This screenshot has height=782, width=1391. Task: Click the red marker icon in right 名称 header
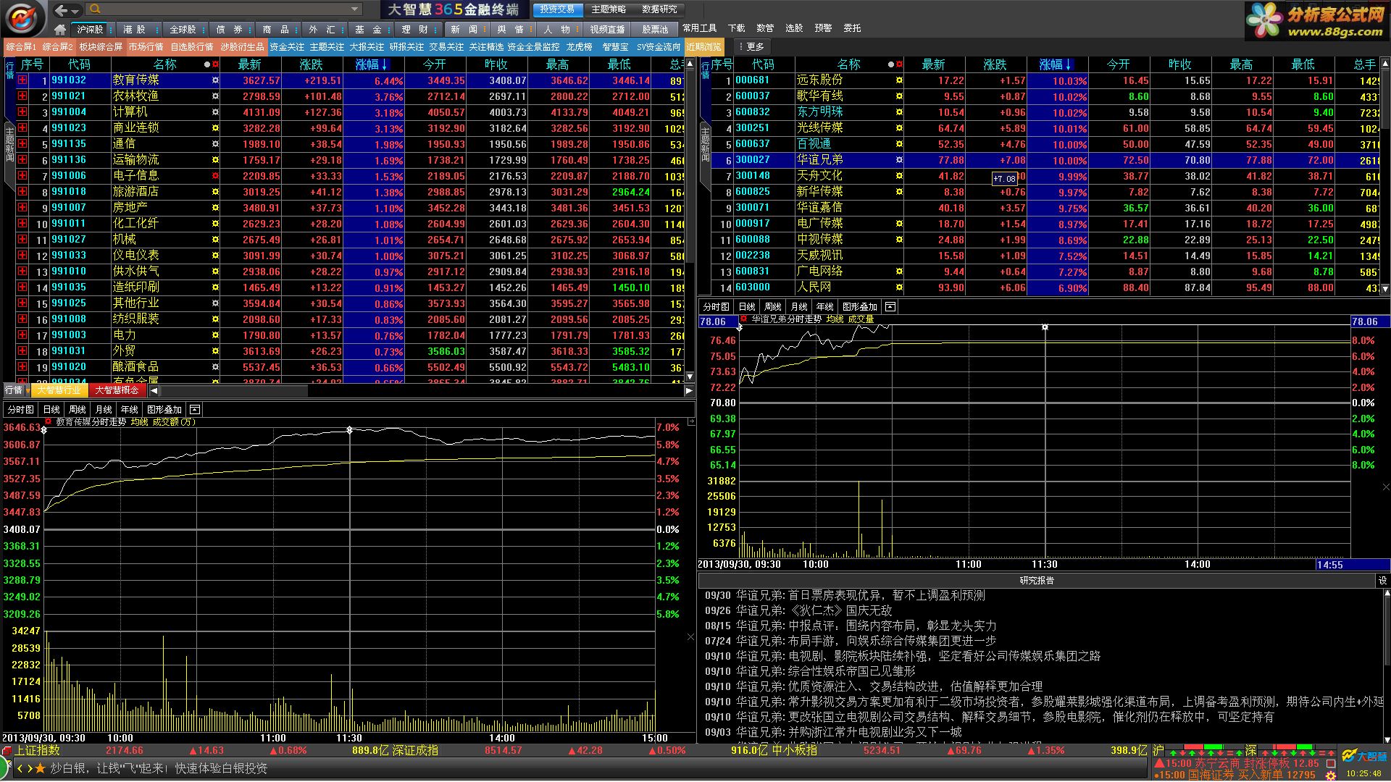(899, 64)
